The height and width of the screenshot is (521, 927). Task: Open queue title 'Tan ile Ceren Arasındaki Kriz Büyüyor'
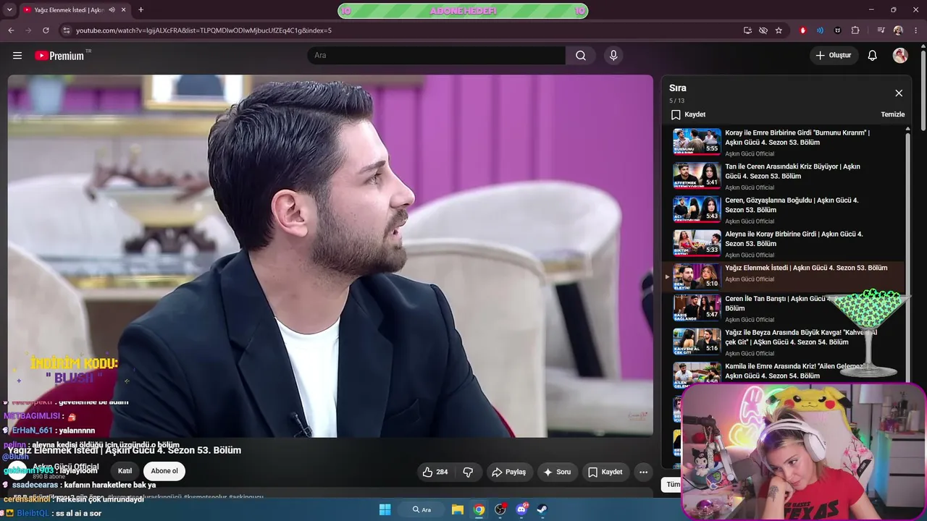(x=793, y=171)
